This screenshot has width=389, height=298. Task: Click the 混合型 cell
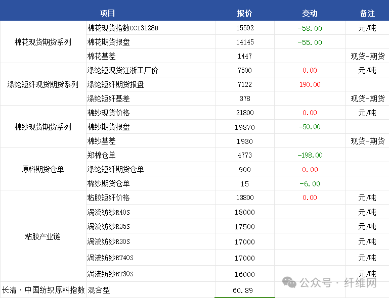(99, 290)
